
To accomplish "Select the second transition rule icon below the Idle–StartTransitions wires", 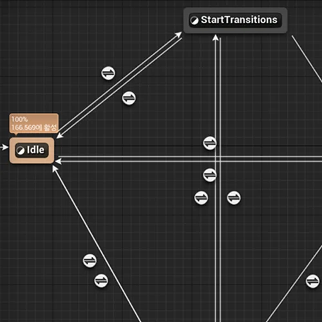I will pos(129,99).
